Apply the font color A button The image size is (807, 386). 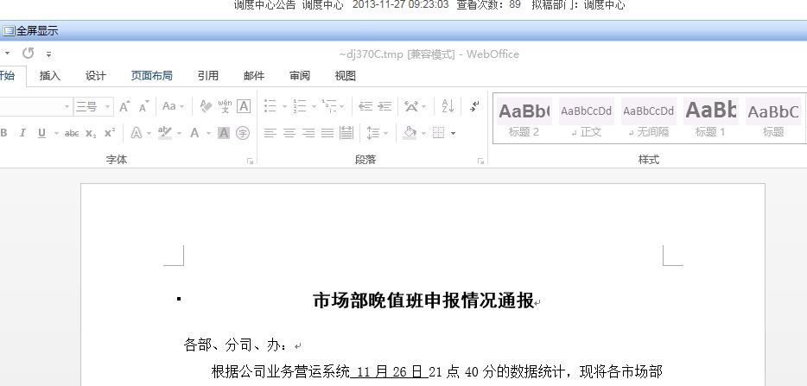(x=194, y=133)
